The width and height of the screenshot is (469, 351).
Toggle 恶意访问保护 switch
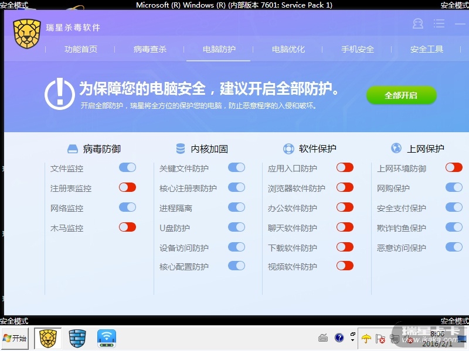point(454,247)
